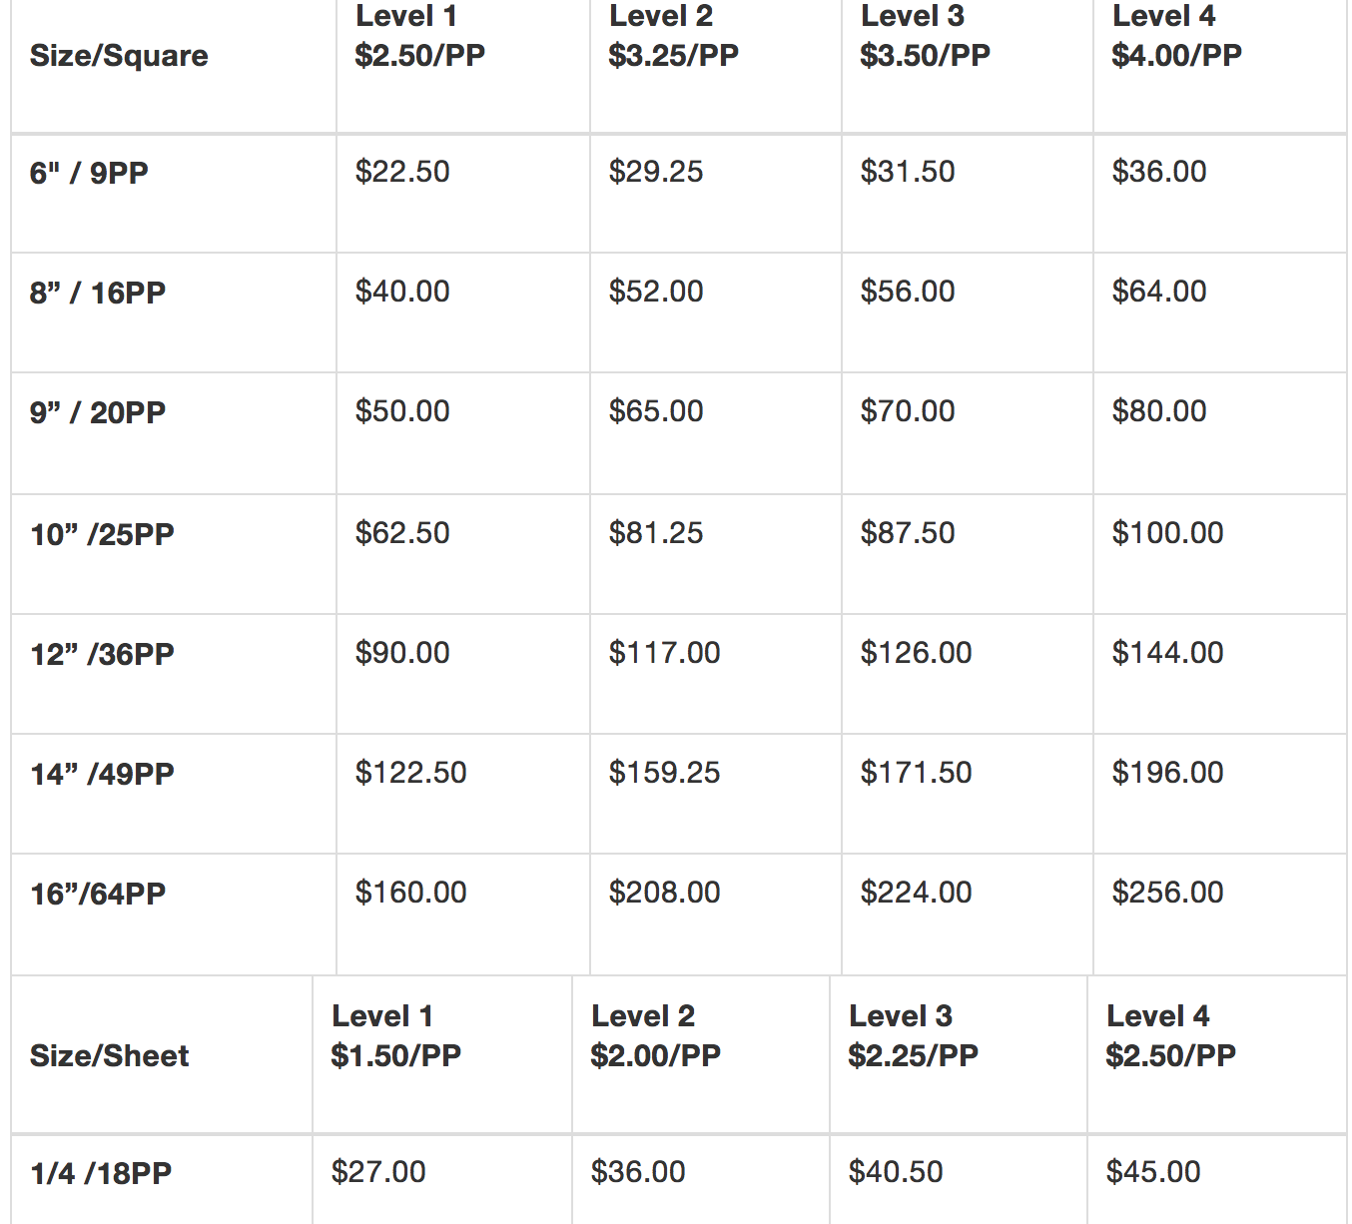The image size is (1352, 1224).
Task: Select the $256.00 price cell
Action: pyautogui.click(x=1167, y=893)
